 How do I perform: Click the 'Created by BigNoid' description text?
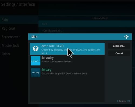70,51
